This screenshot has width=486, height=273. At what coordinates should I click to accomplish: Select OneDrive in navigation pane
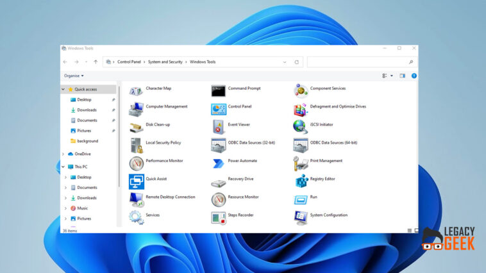point(83,154)
